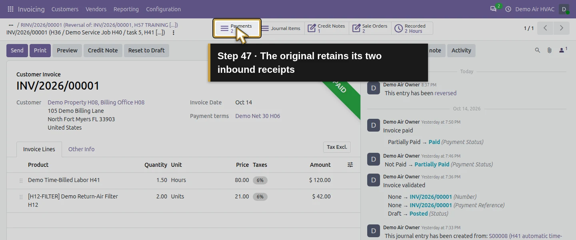The height and width of the screenshot is (240, 576).
Task: Switch to Other Info tab
Action: [x=81, y=149]
